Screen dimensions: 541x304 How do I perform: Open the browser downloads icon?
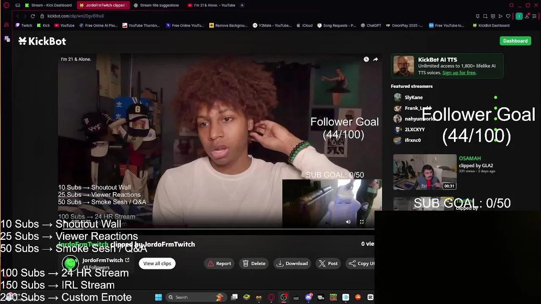coord(527,16)
